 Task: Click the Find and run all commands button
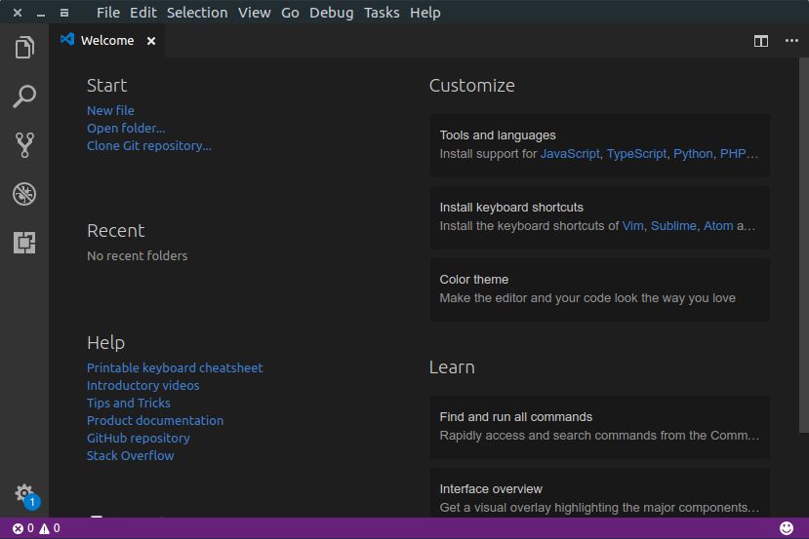point(599,427)
